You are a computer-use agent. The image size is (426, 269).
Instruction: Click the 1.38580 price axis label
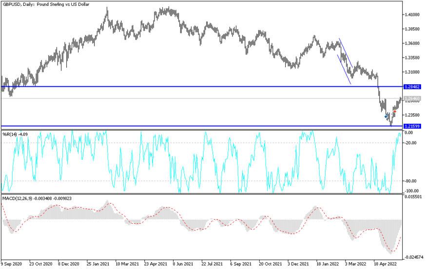point(412,29)
